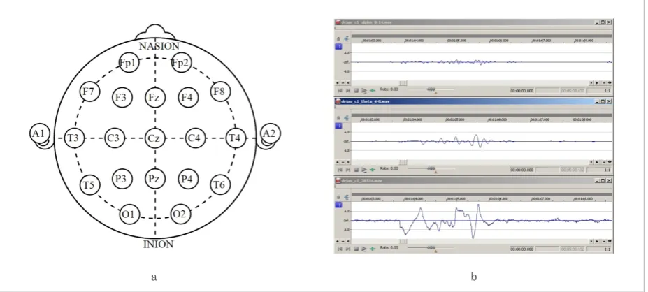Viewport: 648px width, 292px height.
Task: Play the raw signal waveform file
Action: (364, 249)
